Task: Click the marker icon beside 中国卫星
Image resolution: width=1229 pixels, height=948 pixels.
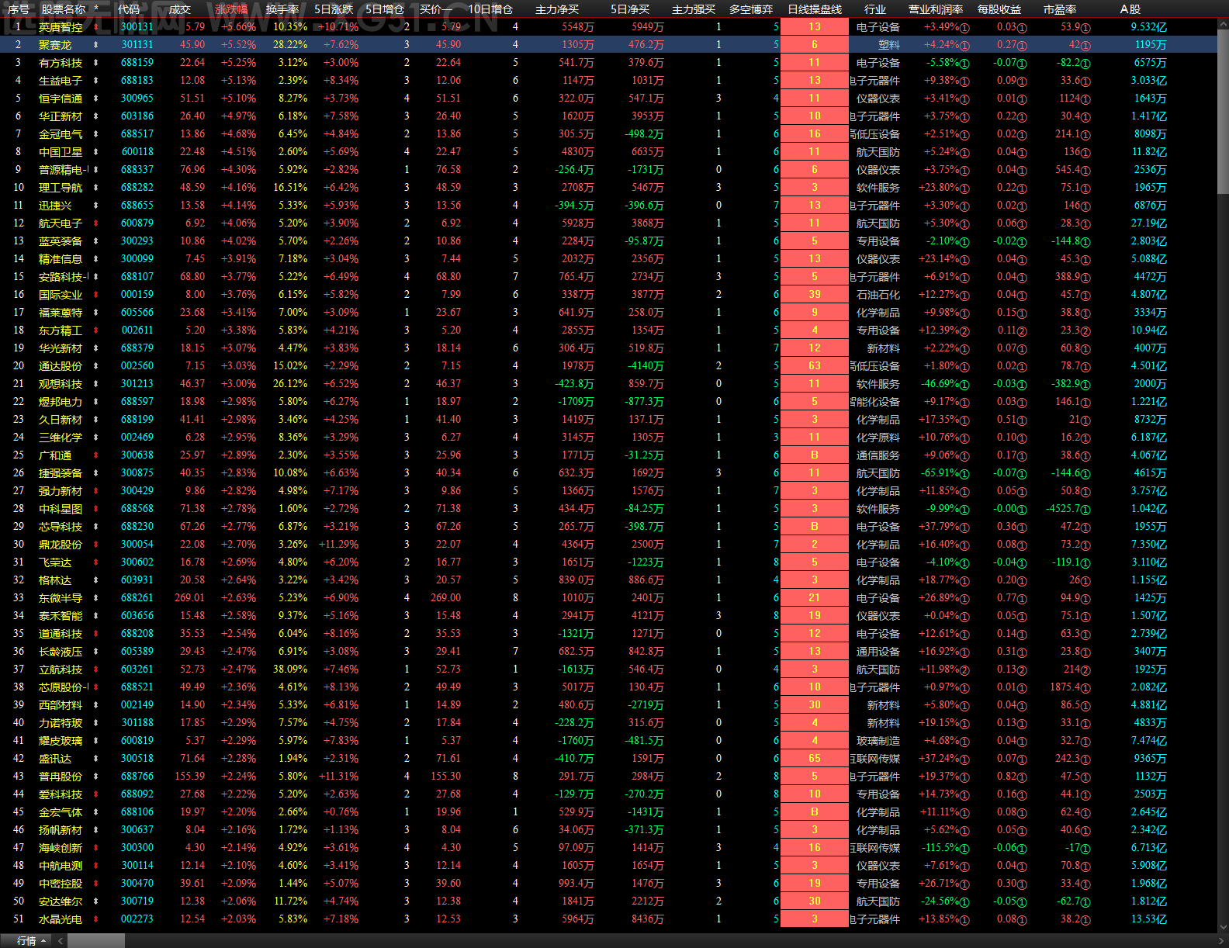Action: coord(95,152)
